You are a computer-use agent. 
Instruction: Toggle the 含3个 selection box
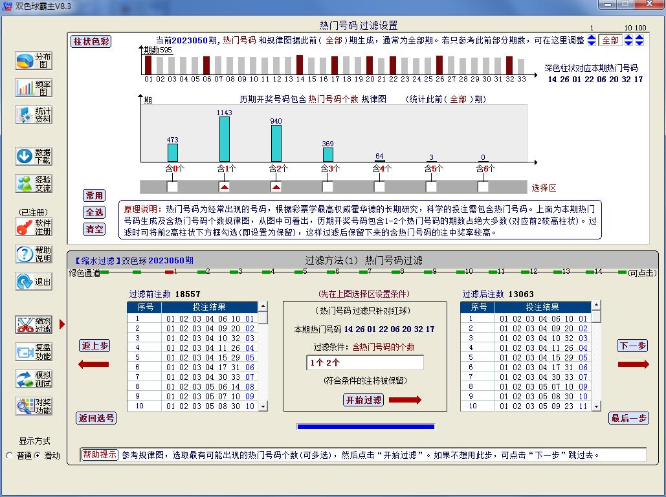coord(327,187)
